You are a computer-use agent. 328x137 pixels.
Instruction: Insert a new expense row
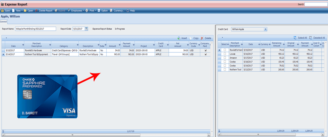pyautogui.click(x=182, y=38)
